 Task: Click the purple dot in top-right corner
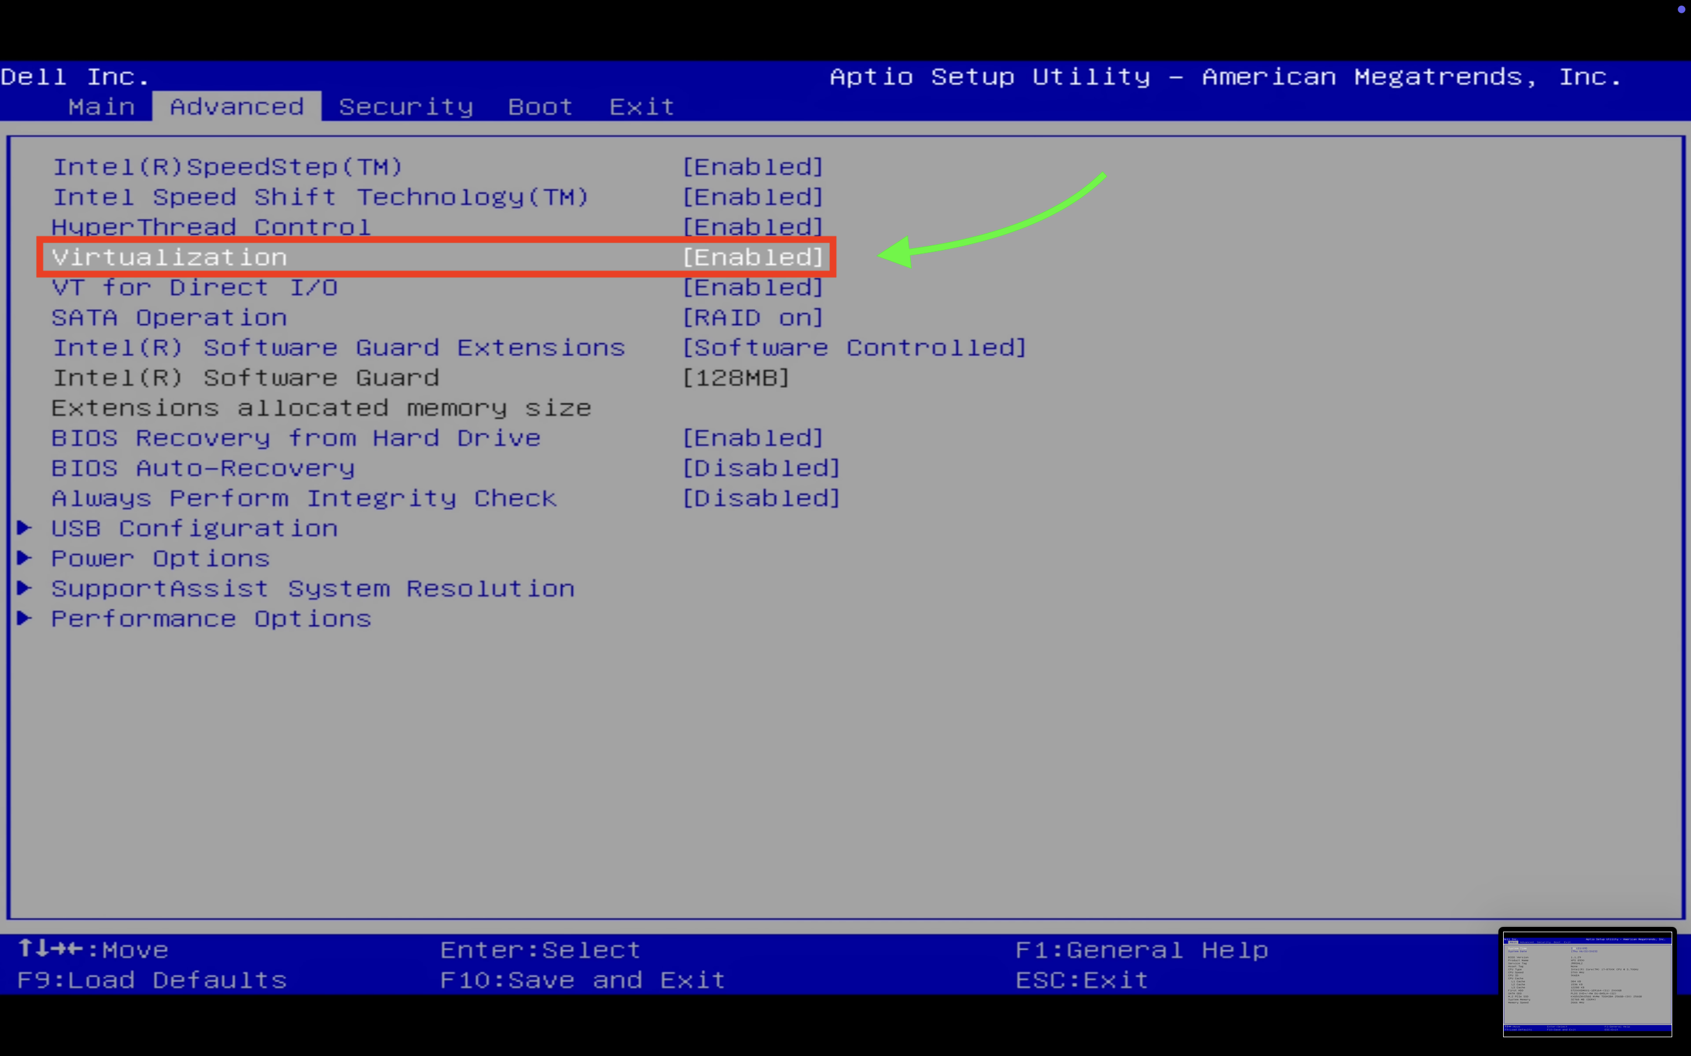click(x=1681, y=10)
